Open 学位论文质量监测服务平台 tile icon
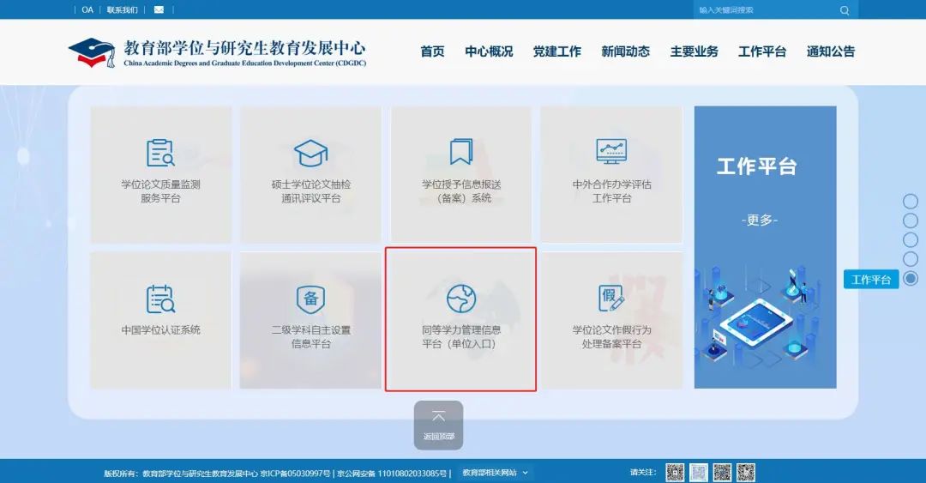 tap(160, 153)
